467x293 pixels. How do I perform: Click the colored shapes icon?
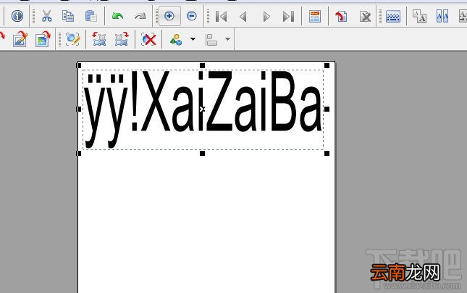[176, 39]
